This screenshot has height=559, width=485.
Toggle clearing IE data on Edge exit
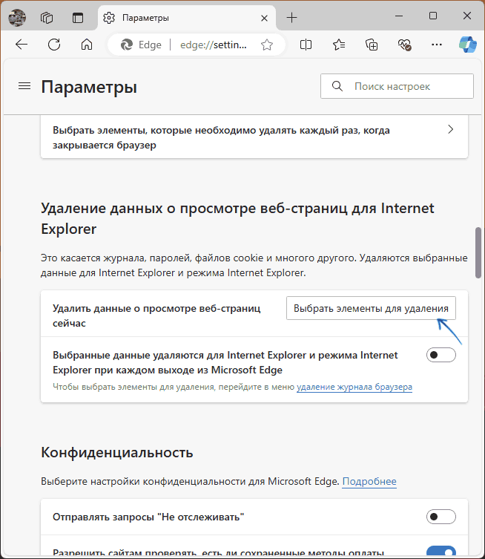[x=441, y=355]
